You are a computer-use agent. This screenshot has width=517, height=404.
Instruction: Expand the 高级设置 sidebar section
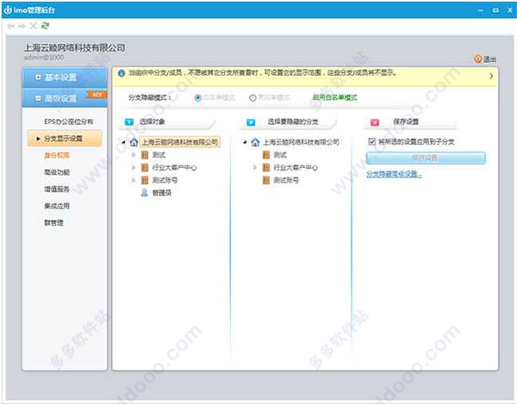[65, 98]
